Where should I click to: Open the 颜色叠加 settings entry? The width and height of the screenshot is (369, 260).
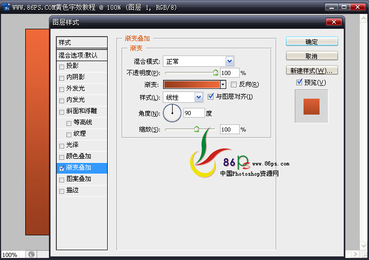click(78, 156)
